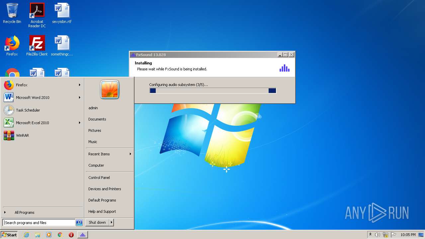This screenshot has height=239, width=425.
Task: Open Windows Media Player from taskbar
Action: click(49, 235)
